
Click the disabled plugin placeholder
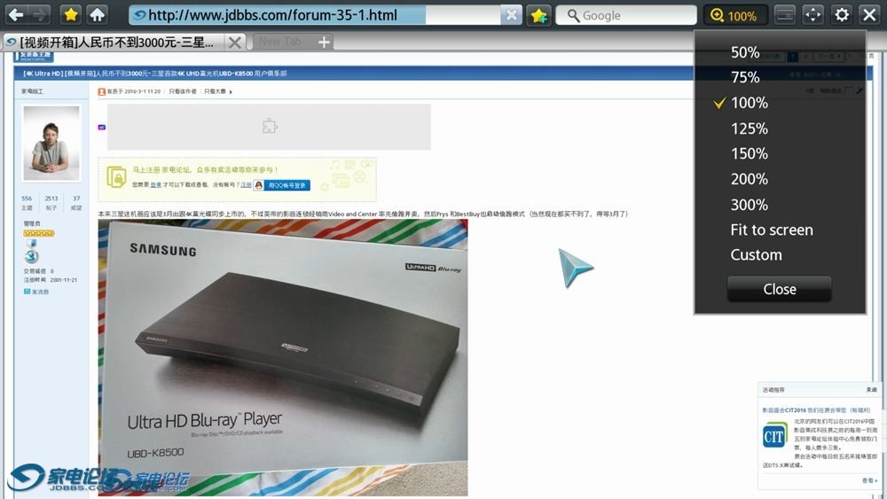270,127
